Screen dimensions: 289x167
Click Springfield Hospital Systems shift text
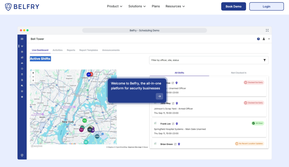[180, 129]
